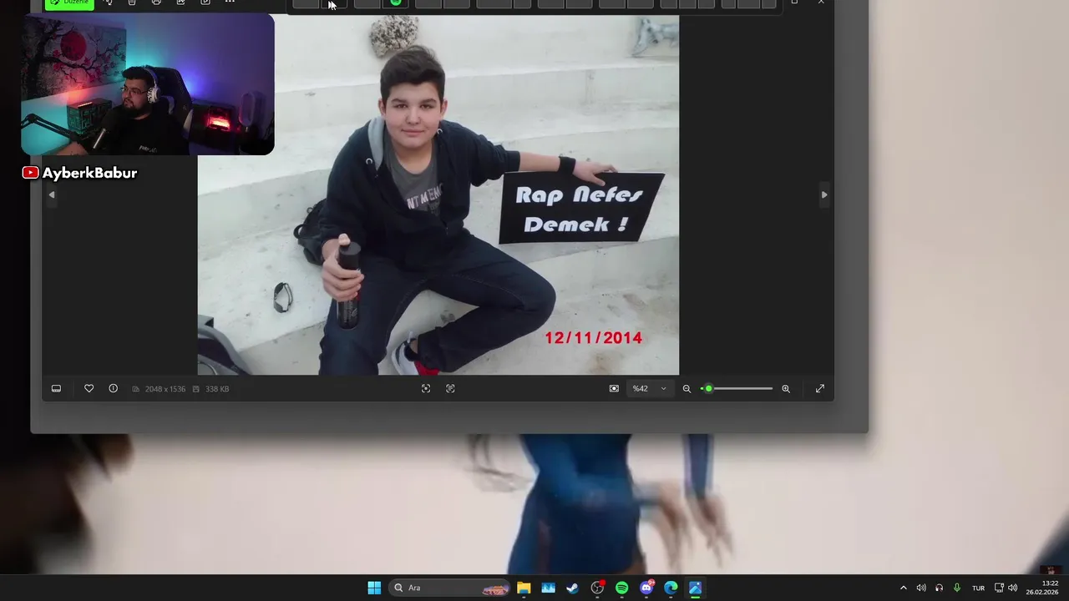Open File Explorer from the taskbar
The image size is (1069, 601).
[524, 588]
